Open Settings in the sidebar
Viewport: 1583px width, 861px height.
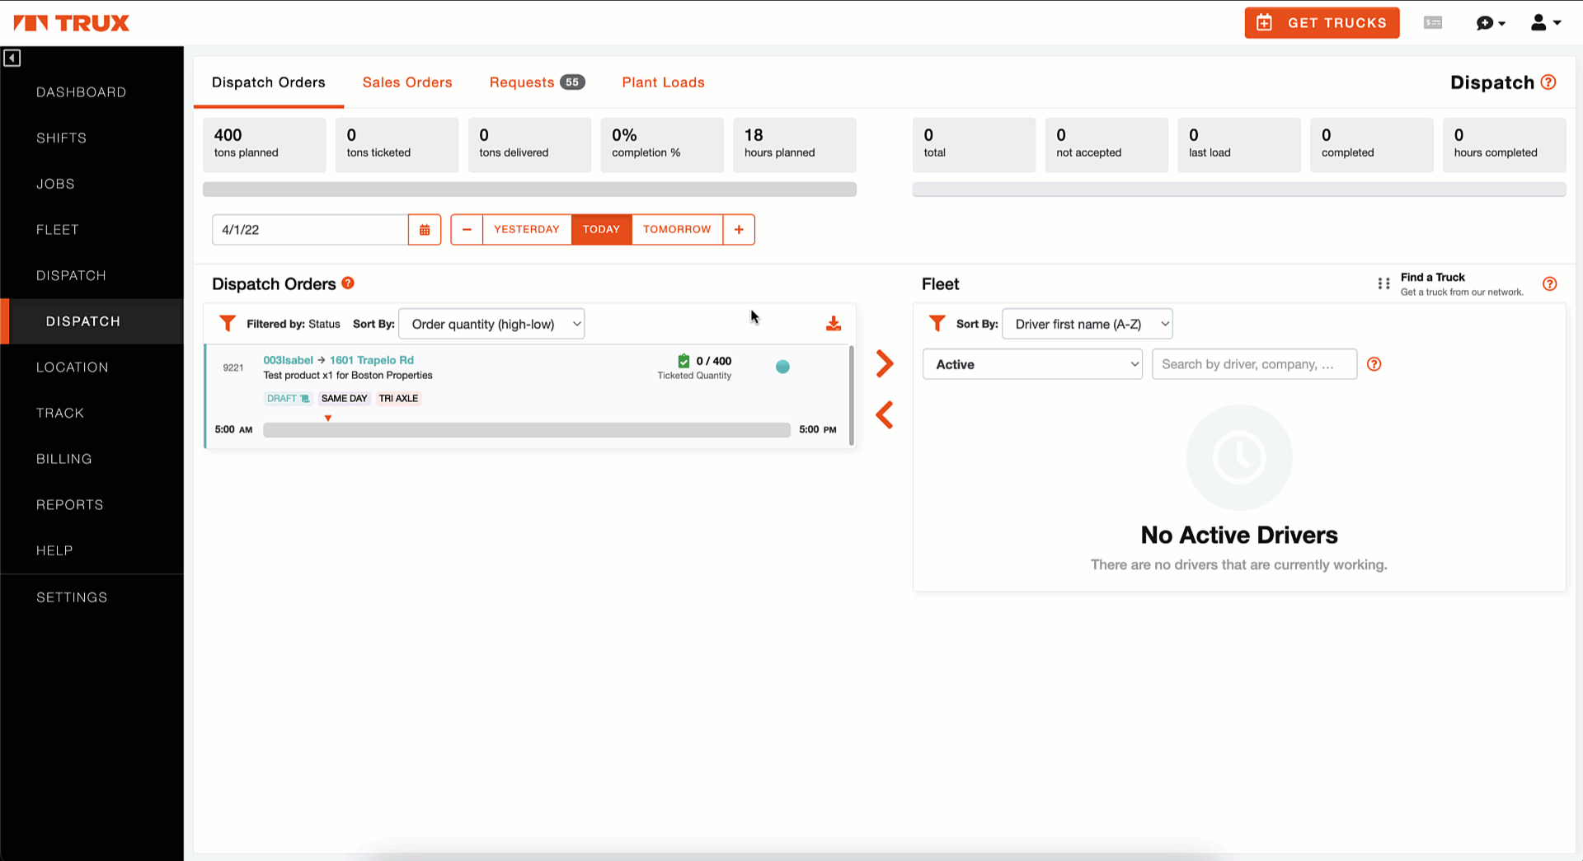tap(72, 597)
